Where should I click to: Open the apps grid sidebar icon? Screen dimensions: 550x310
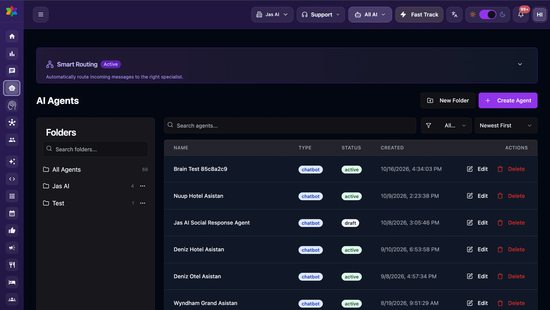point(12,196)
